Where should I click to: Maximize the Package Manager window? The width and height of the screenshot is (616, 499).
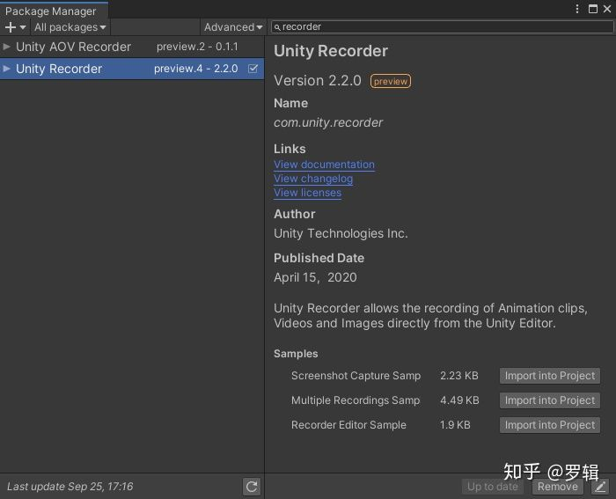593,9
